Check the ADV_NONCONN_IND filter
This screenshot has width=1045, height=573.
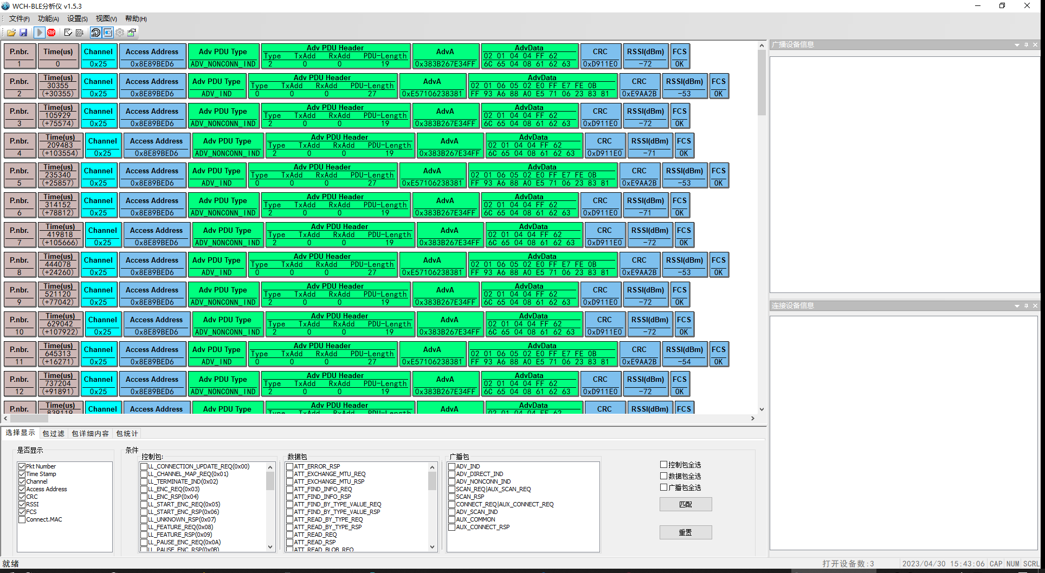click(452, 481)
